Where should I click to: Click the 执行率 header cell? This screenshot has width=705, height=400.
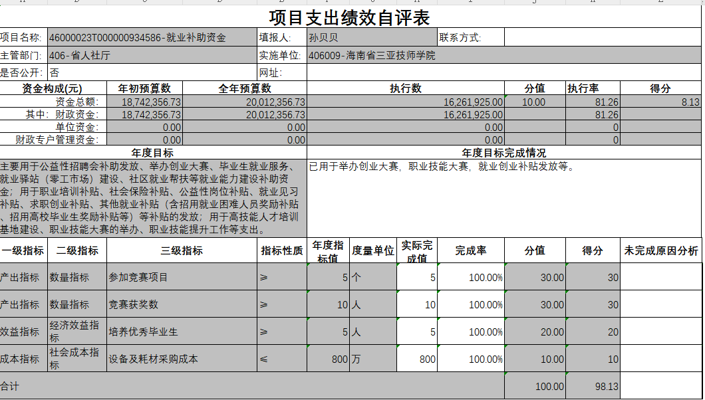pos(593,88)
